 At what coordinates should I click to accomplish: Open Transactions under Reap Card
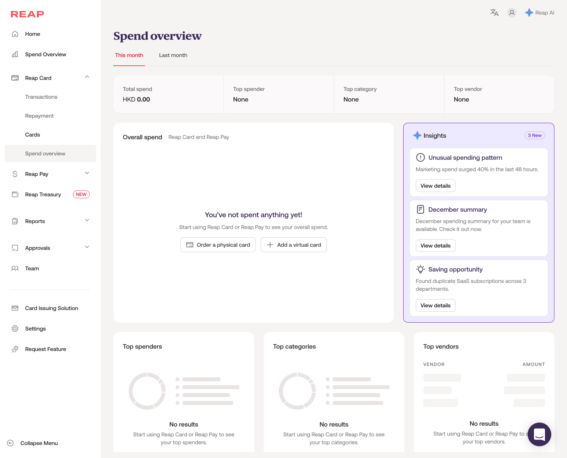pyautogui.click(x=41, y=97)
